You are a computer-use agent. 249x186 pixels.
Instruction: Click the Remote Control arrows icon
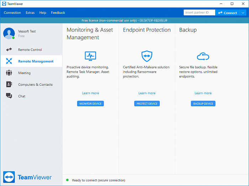click(9, 50)
